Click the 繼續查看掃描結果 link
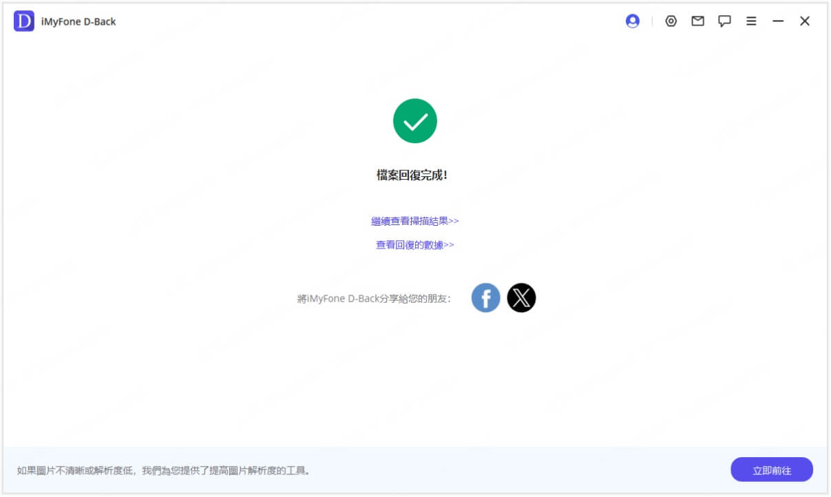This screenshot has height=497, width=831. pyautogui.click(x=414, y=220)
